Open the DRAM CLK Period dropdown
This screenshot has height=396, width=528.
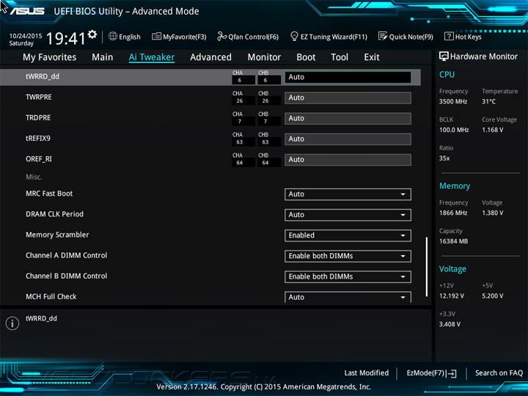point(348,215)
